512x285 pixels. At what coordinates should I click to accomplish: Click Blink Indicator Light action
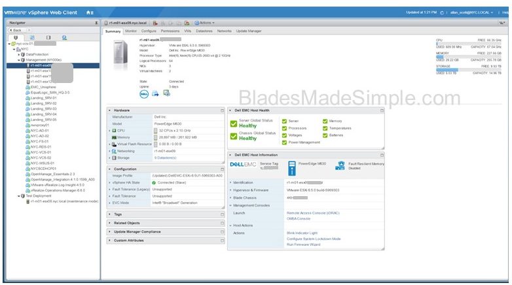tap(302, 233)
